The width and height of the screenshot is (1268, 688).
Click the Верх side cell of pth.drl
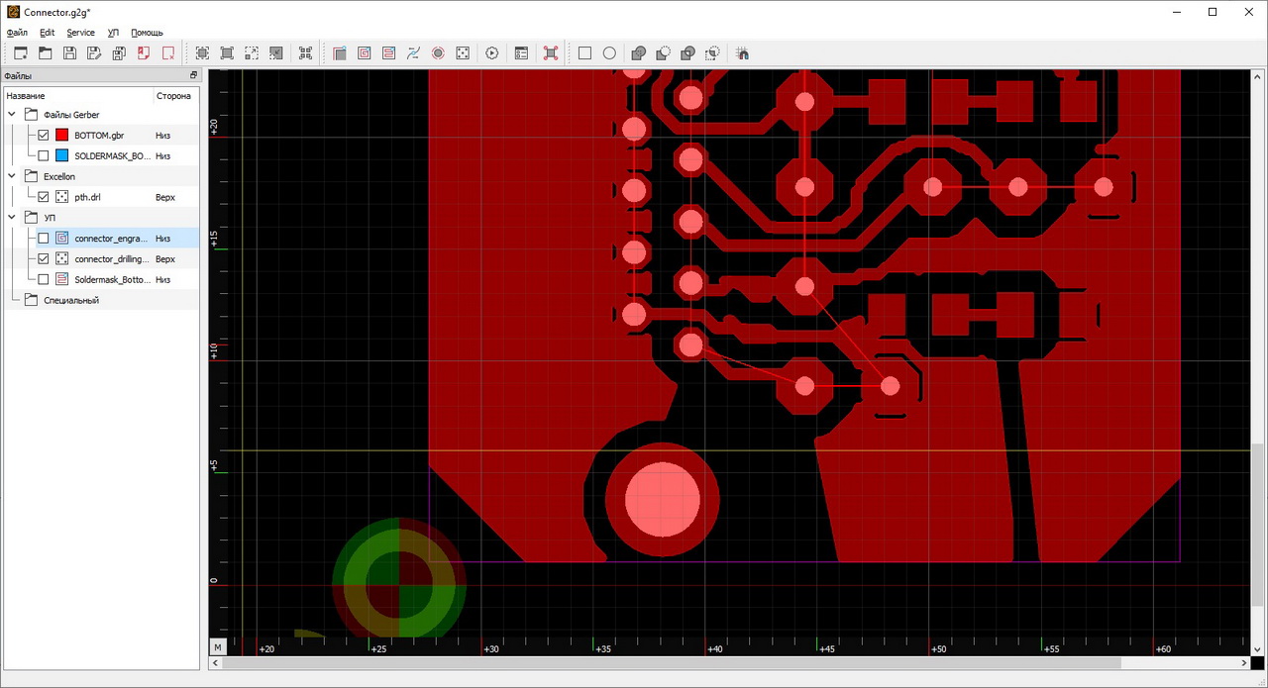point(164,197)
